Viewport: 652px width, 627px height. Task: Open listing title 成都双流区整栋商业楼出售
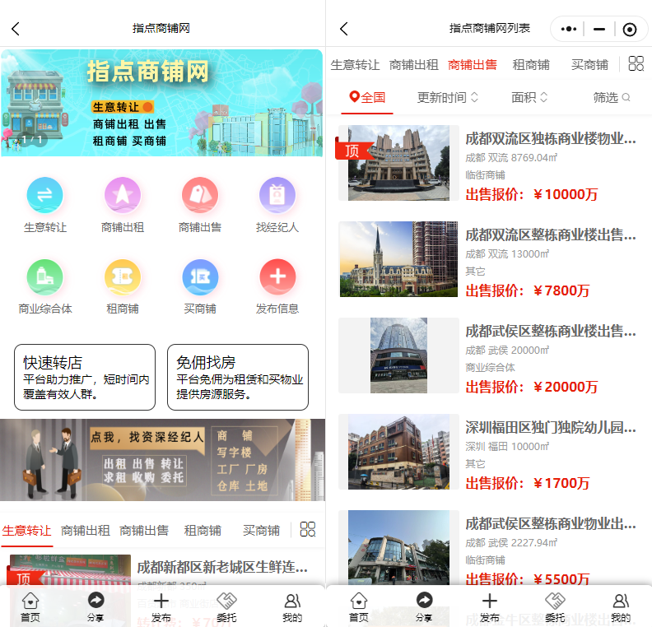click(x=551, y=235)
